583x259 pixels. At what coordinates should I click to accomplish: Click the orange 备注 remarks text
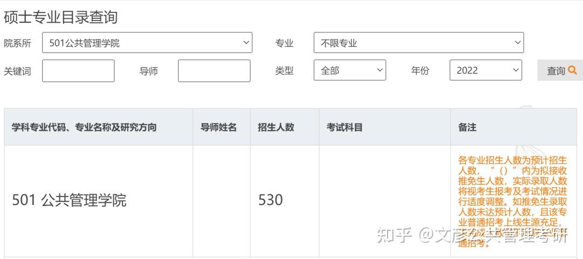pyautogui.click(x=513, y=202)
